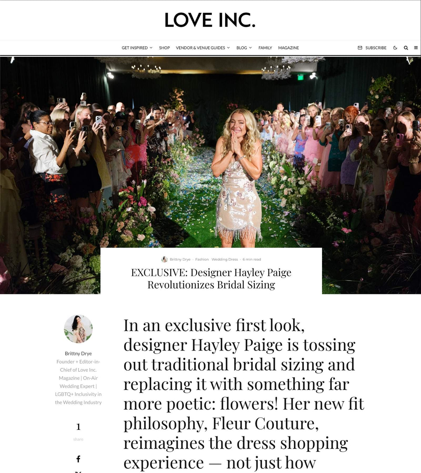Share article on Facebook icon

(x=78, y=459)
